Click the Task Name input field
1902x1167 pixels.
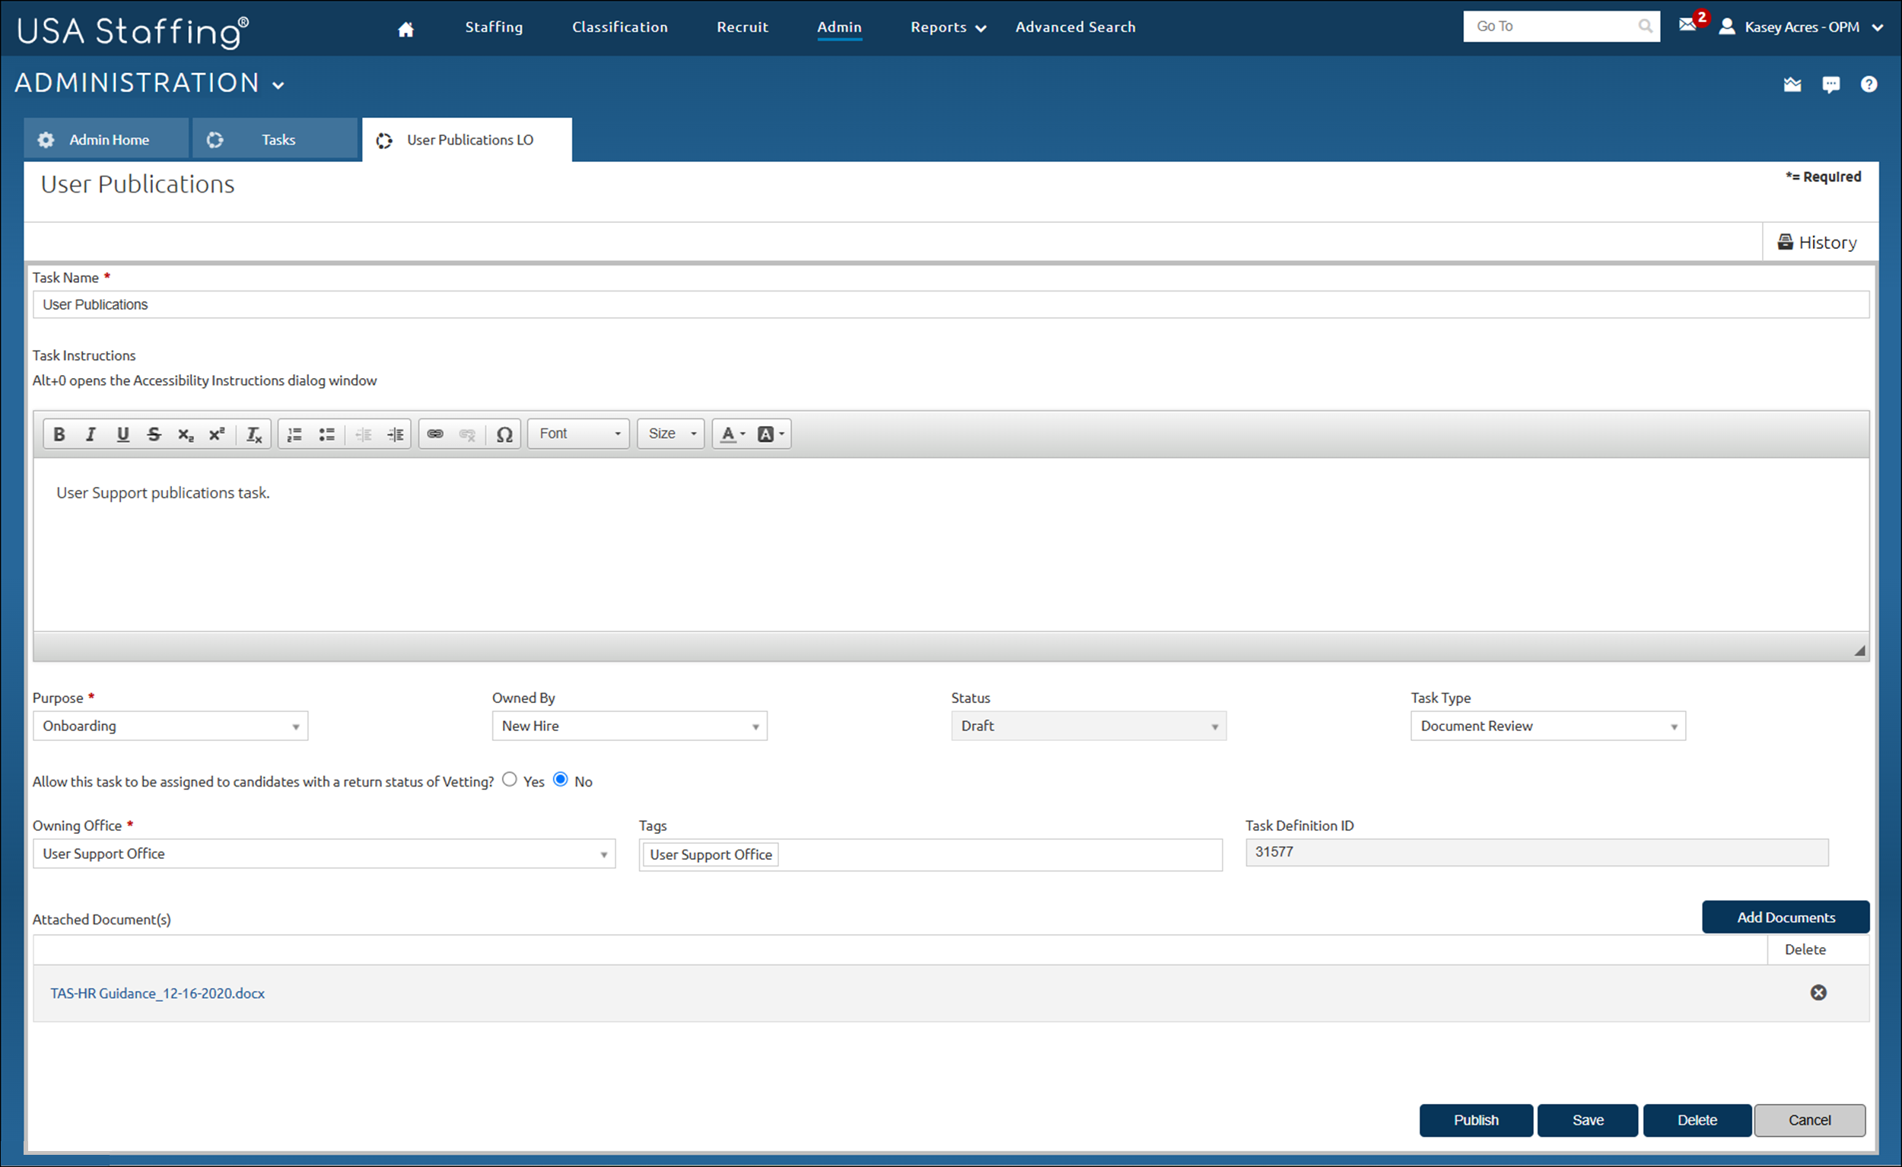[951, 304]
